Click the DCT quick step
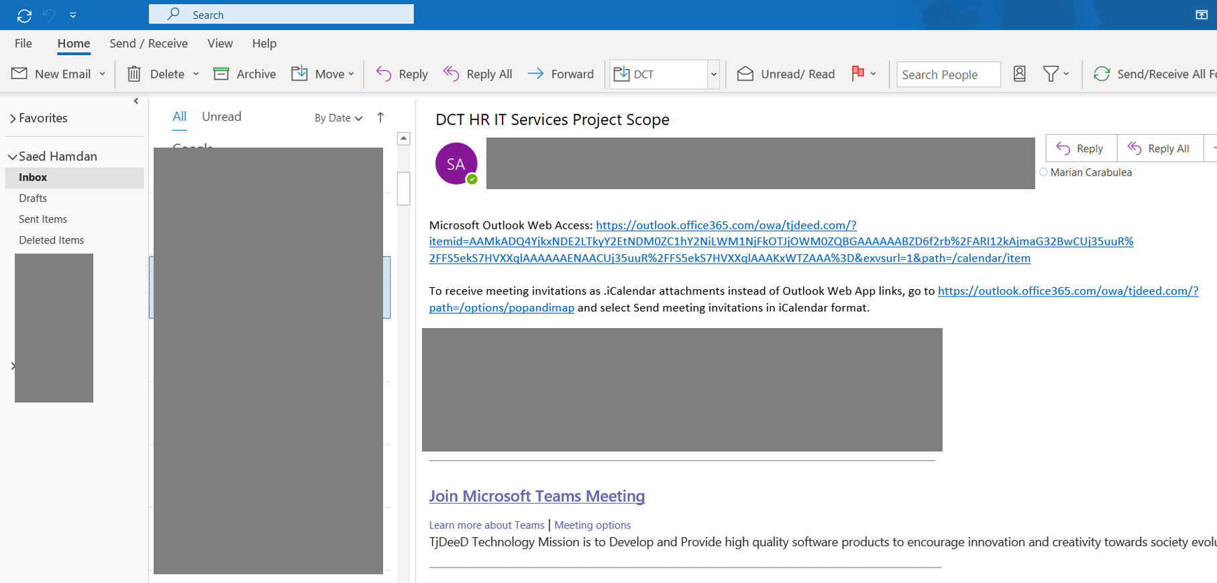Screen dimensions: 1217x583 point(658,74)
